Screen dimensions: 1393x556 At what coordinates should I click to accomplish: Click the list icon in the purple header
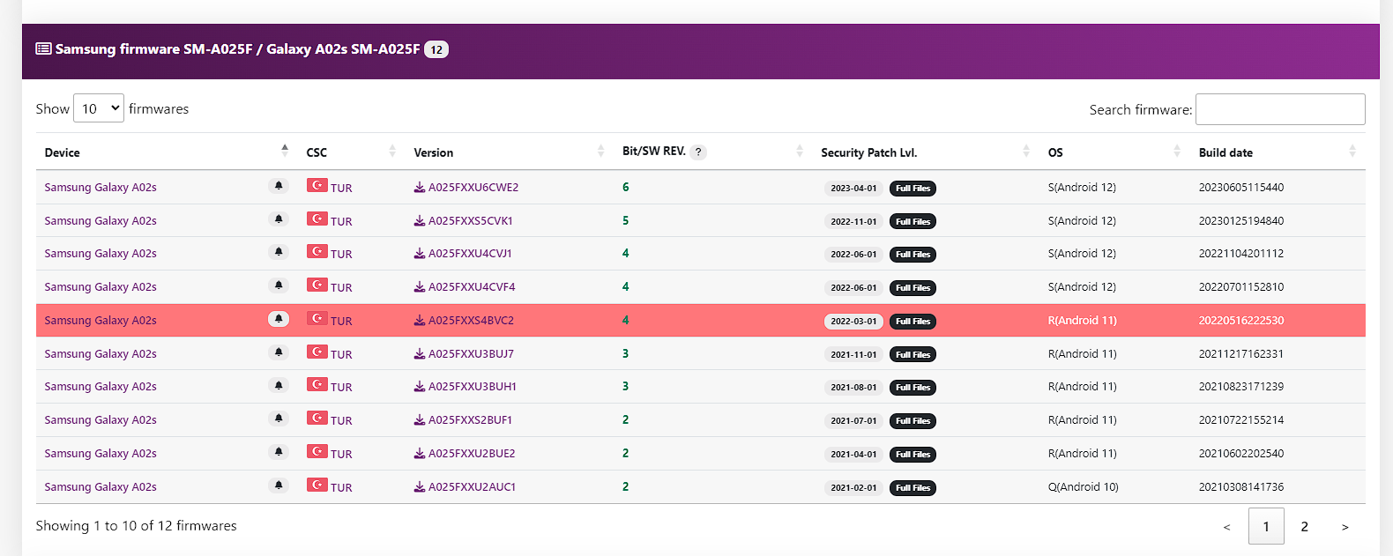pyautogui.click(x=43, y=48)
